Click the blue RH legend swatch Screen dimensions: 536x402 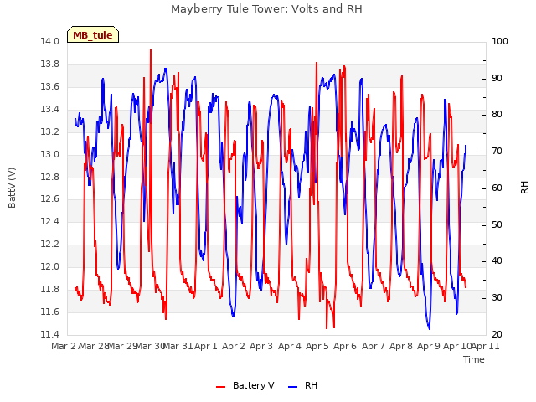[293, 387]
